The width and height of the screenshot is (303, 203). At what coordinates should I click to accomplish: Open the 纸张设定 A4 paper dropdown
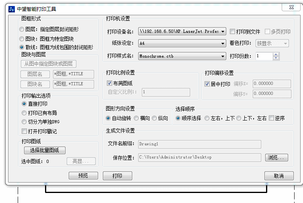182,43
